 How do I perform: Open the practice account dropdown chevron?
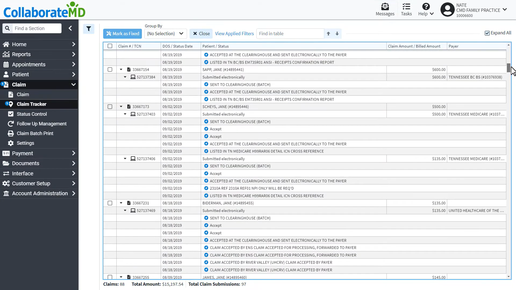coord(504,10)
